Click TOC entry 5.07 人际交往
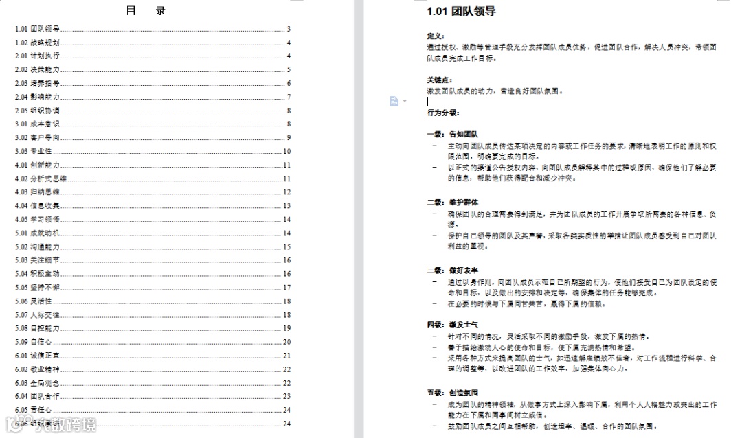The width and height of the screenshot is (742, 438). [x=153, y=315]
